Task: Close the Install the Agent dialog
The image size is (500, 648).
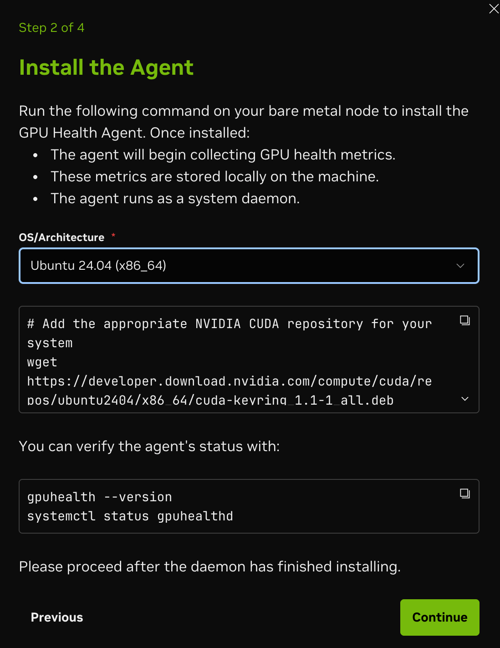Action: coord(494,9)
